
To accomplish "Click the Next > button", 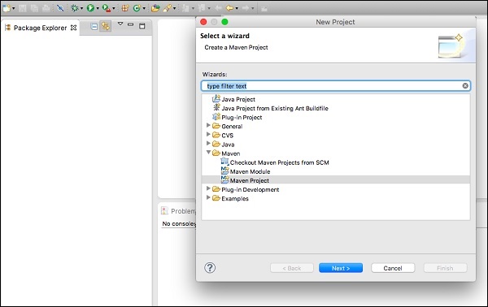I will pos(341,268).
